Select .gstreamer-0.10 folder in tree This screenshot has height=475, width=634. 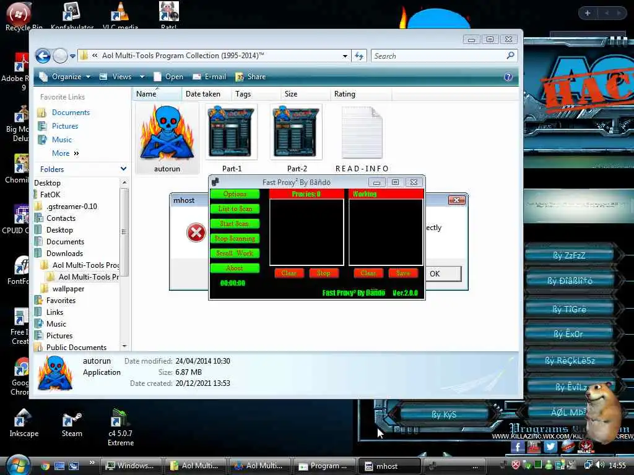(x=72, y=207)
